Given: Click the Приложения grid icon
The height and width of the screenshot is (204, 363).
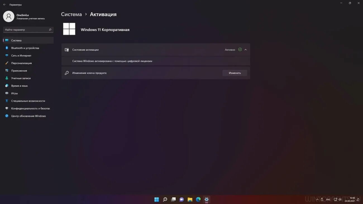Looking at the screenshot, I should point(7,71).
